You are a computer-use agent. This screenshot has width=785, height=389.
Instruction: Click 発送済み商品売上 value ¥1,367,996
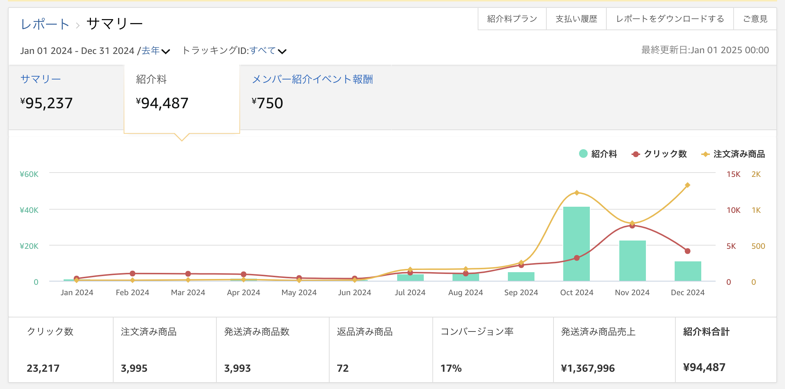[x=588, y=368]
